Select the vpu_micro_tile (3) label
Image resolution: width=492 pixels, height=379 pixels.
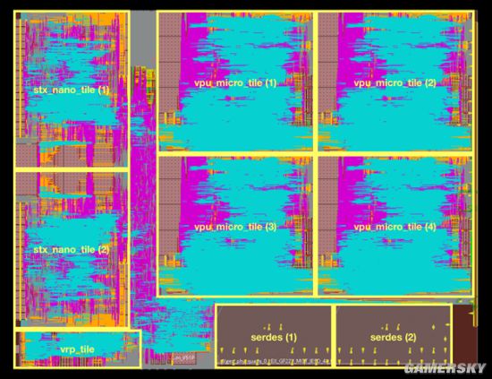tap(235, 227)
